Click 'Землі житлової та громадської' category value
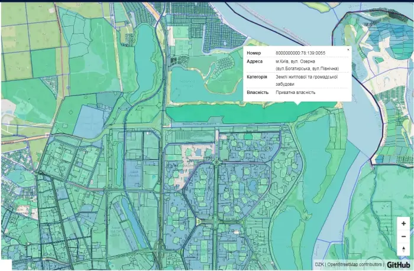 click(306, 77)
